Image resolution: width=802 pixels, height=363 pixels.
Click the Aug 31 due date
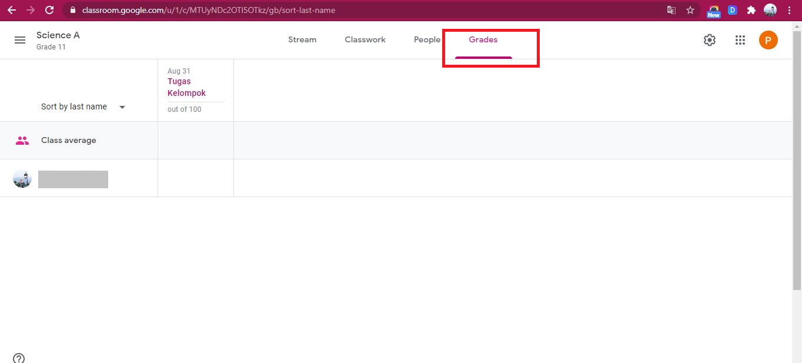179,71
